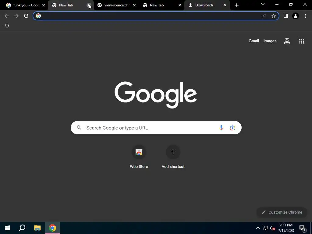
Task: Open Search Labs flask icon
Action: pos(287,41)
